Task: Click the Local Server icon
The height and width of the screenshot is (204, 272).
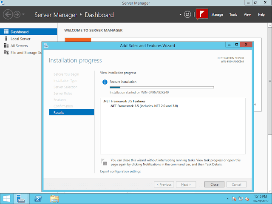Action: 6,39
